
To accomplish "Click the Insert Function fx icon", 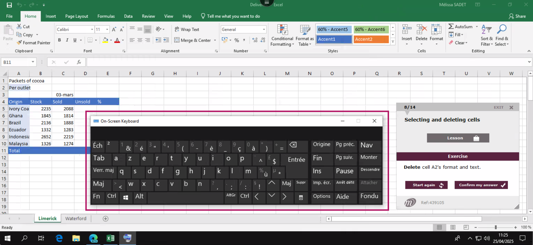I will click(79, 62).
